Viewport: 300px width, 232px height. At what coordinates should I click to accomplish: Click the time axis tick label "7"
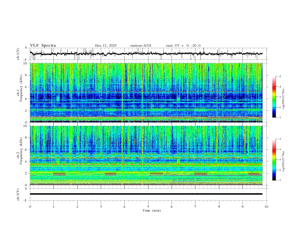(x=195, y=207)
